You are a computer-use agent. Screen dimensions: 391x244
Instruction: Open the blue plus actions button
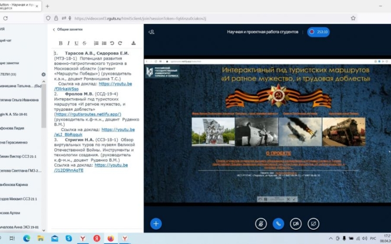156,224
